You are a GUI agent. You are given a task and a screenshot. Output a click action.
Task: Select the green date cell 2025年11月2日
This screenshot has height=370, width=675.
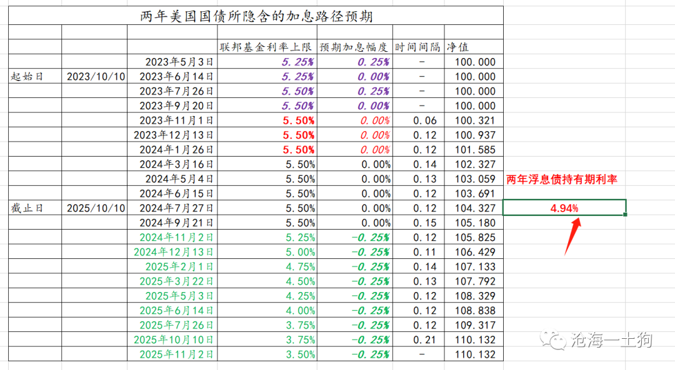[172, 354]
